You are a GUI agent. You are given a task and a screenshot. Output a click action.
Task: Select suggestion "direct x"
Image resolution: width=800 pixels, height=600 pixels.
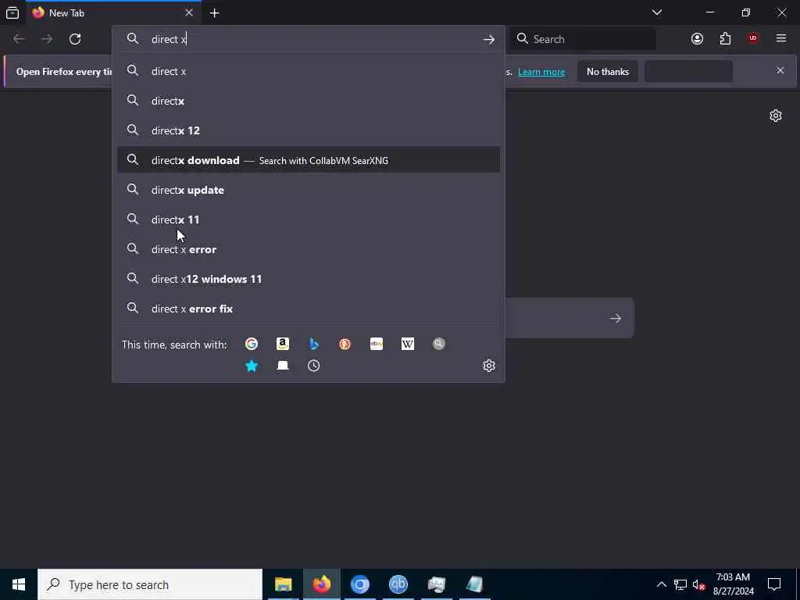click(308, 71)
